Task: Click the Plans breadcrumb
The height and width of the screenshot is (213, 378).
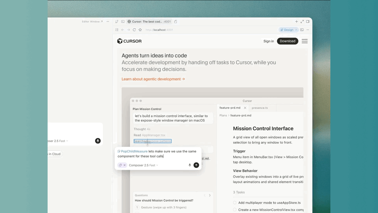Action: coord(223,115)
